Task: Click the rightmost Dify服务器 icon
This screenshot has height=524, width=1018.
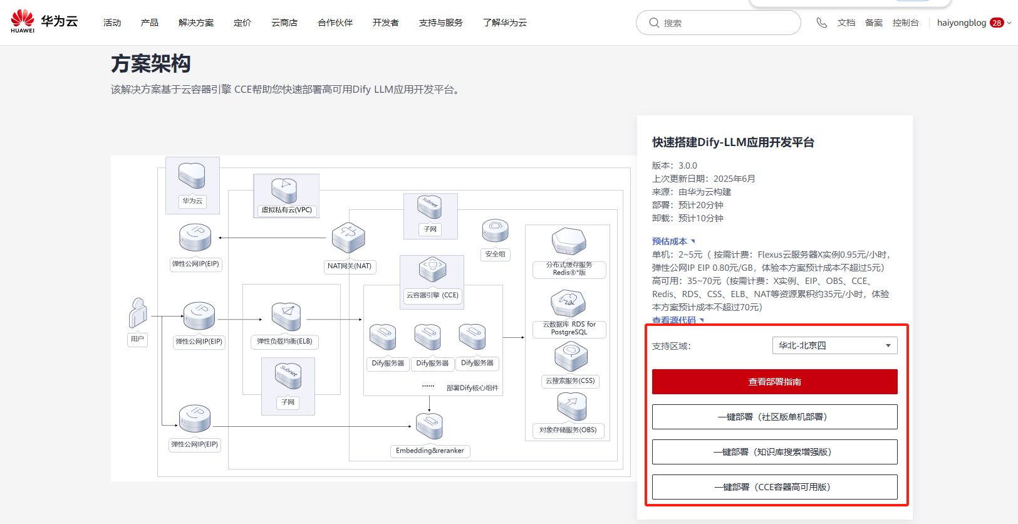Action: tap(472, 337)
